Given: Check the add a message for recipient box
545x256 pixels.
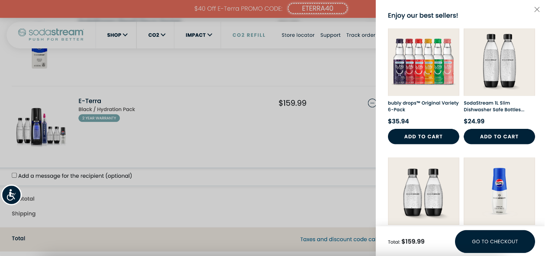Looking at the screenshot, I should pos(14,175).
